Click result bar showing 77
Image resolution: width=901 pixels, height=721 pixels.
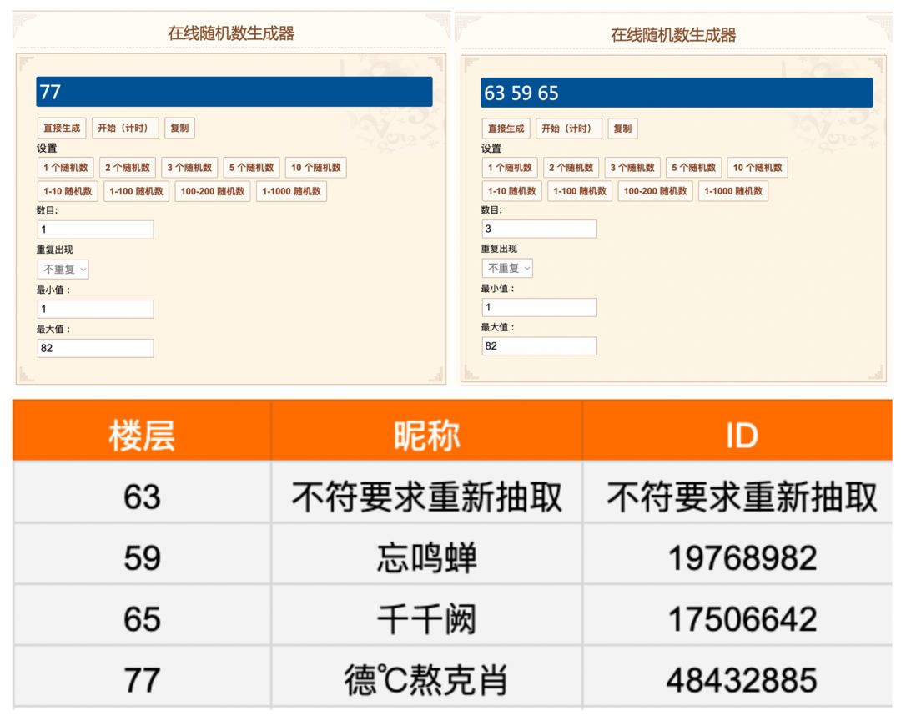coord(234,92)
